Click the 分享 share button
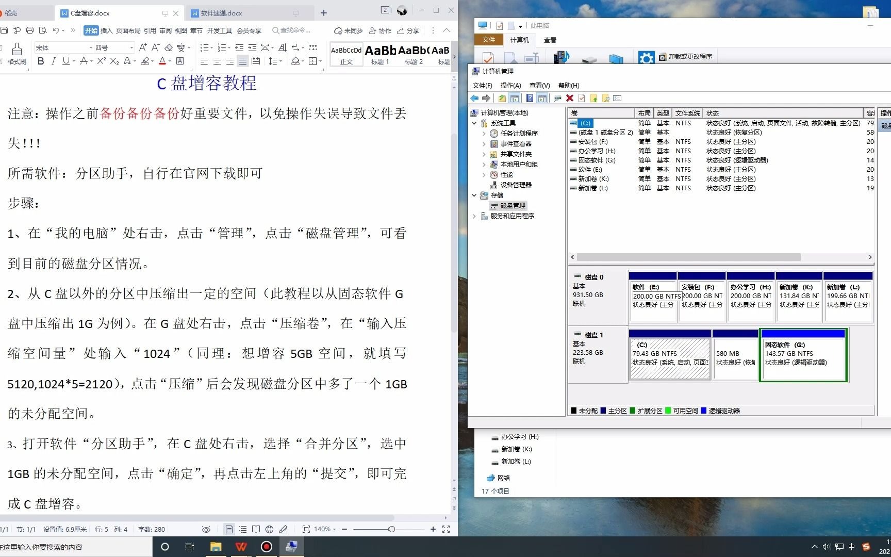This screenshot has width=891, height=557. pos(408,30)
